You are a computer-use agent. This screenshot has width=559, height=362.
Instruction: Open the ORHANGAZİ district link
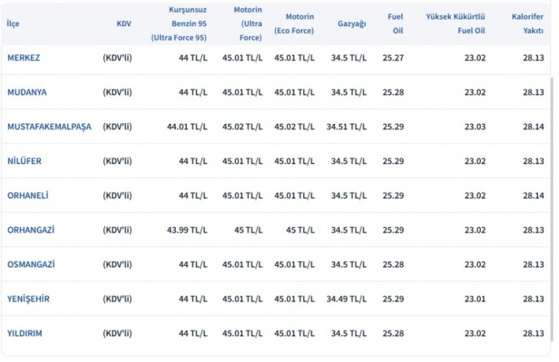(x=31, y=229)
